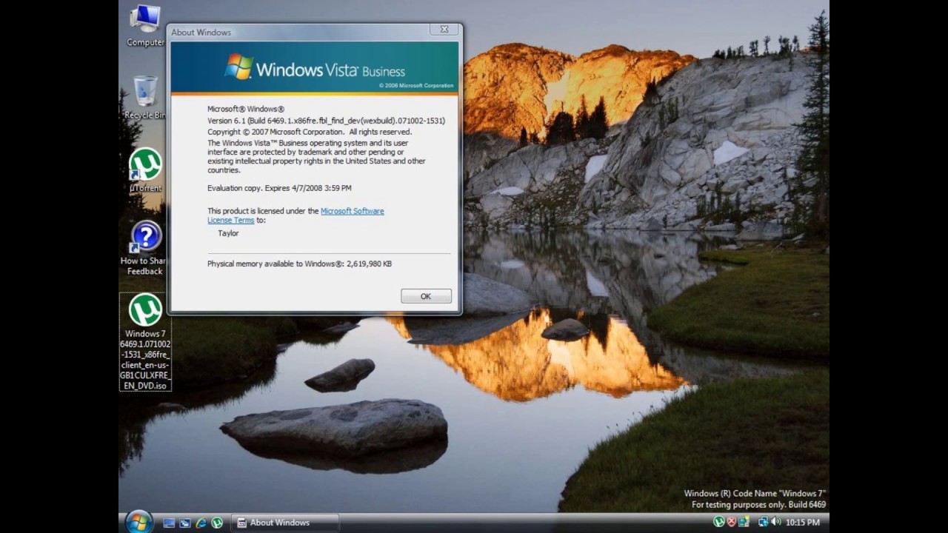948x533 pixels.
Task: Click the red security alert tray icon
Action: [731, 522]
